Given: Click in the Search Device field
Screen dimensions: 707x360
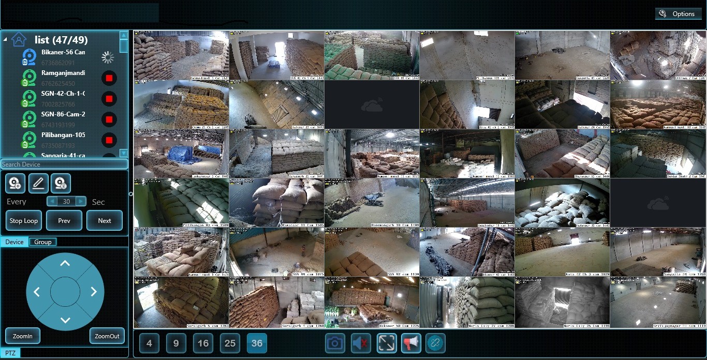Looking at the screenshot, I should 64,164.
